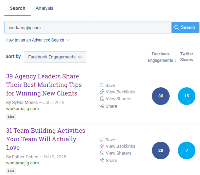Viewport: 200px width, 175px height.
Task: Expand How to run an Advanced Search
Action: 37,40
